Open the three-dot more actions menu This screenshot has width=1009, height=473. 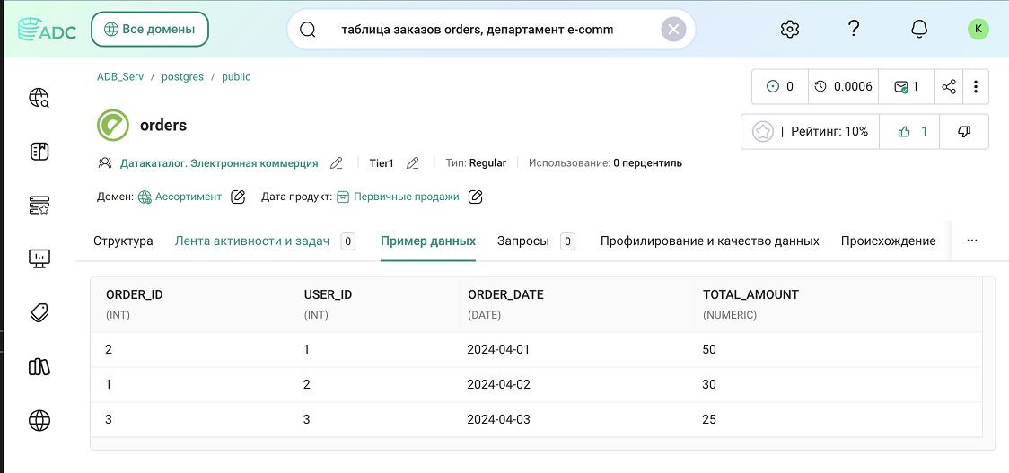point(976,86)
